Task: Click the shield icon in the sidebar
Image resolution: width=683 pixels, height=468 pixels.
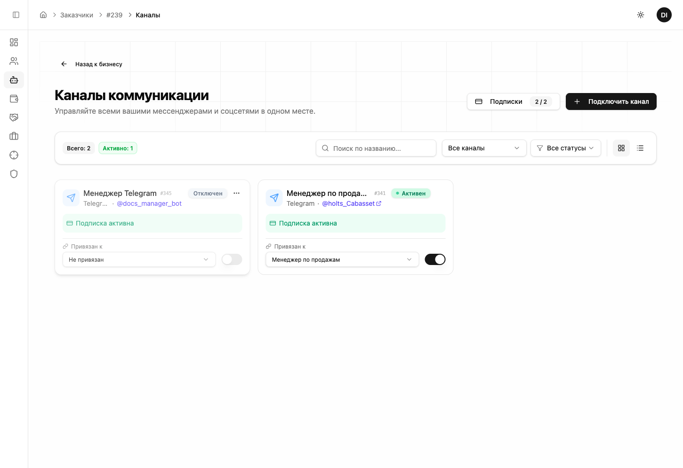Action: point(14,174)
